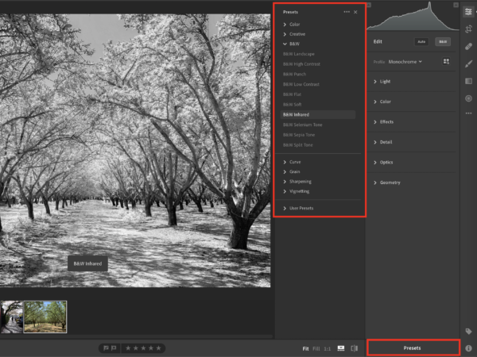Apply the B&W Punch preset
The width and height of the screenshot is (477, 357).
click(x=294, y=74)
